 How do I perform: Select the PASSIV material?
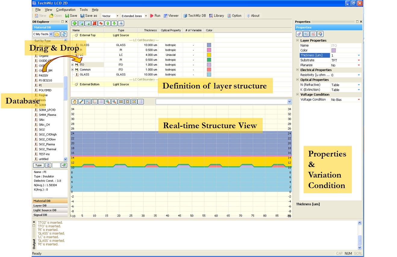click(43, 76)
